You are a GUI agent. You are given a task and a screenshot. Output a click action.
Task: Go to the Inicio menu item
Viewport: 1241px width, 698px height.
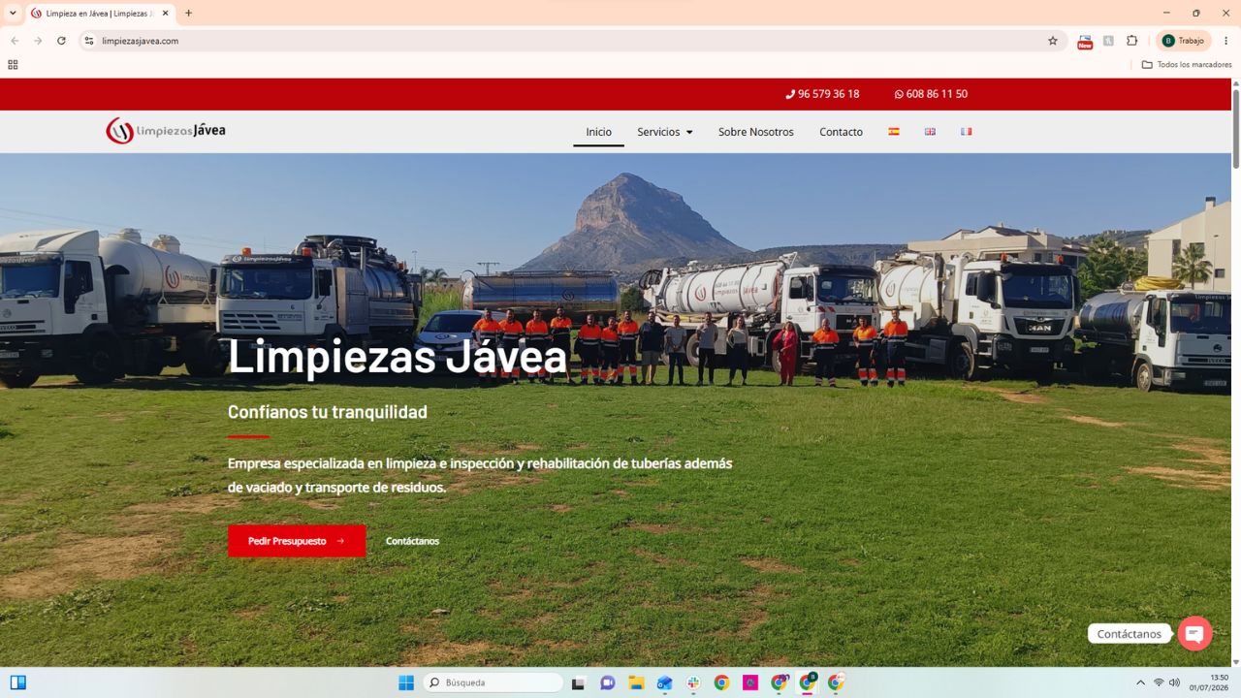coord(598,132)
